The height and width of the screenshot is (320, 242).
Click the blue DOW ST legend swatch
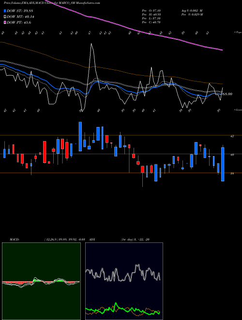pyautogui.click(x=5, y=11)
